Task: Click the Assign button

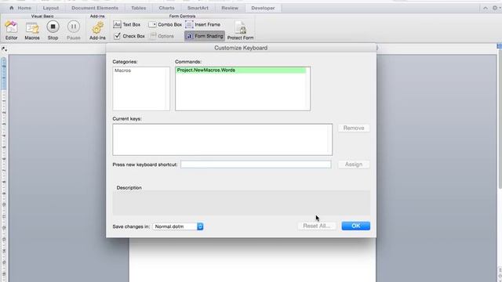Action: click(x=354, y=164)
